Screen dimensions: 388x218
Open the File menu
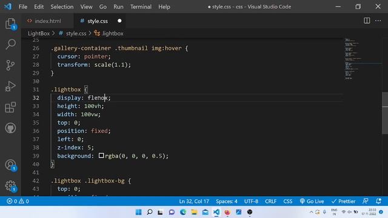pyautogui.click(x=23, y=7)
